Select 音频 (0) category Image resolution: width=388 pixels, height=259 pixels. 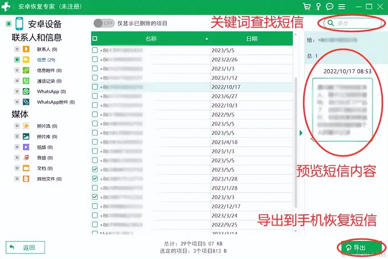coord(45,157)
